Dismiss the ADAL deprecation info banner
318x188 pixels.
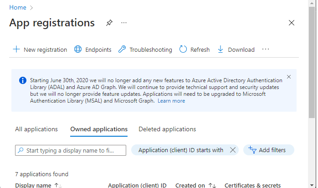289,77
